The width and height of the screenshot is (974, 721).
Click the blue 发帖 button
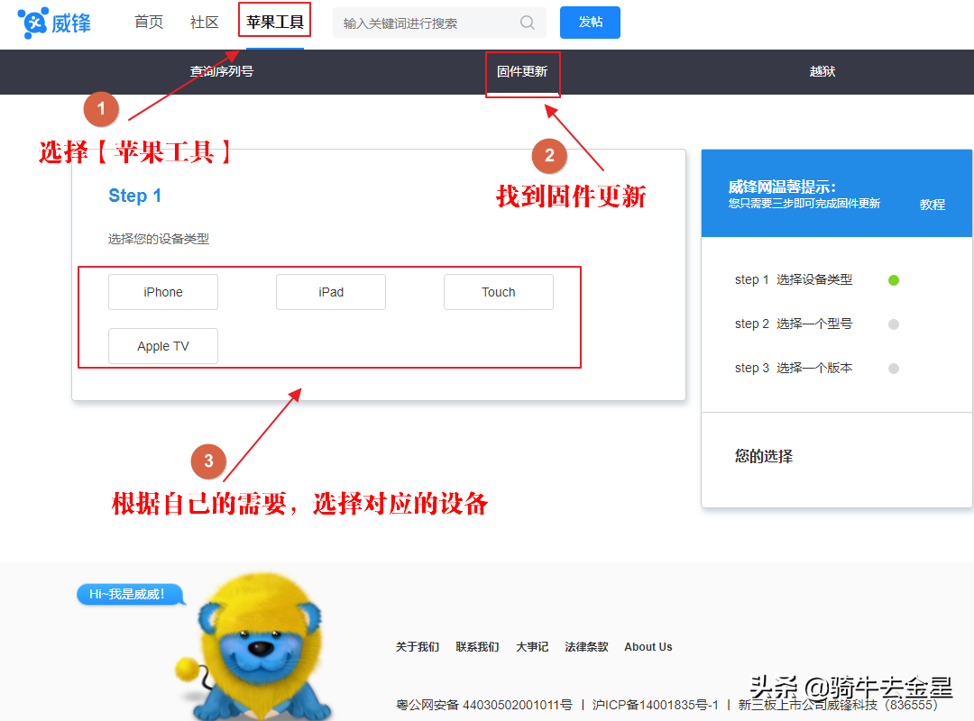click(590, 23)
